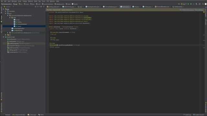Close the Queen.java tab
The image size is (207, 116).
[x=130, y=7]
